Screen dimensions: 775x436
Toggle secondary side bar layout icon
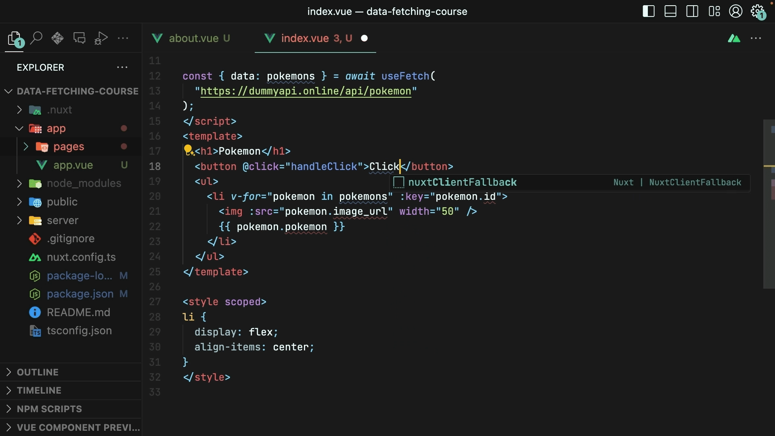(x=692, y=11)
